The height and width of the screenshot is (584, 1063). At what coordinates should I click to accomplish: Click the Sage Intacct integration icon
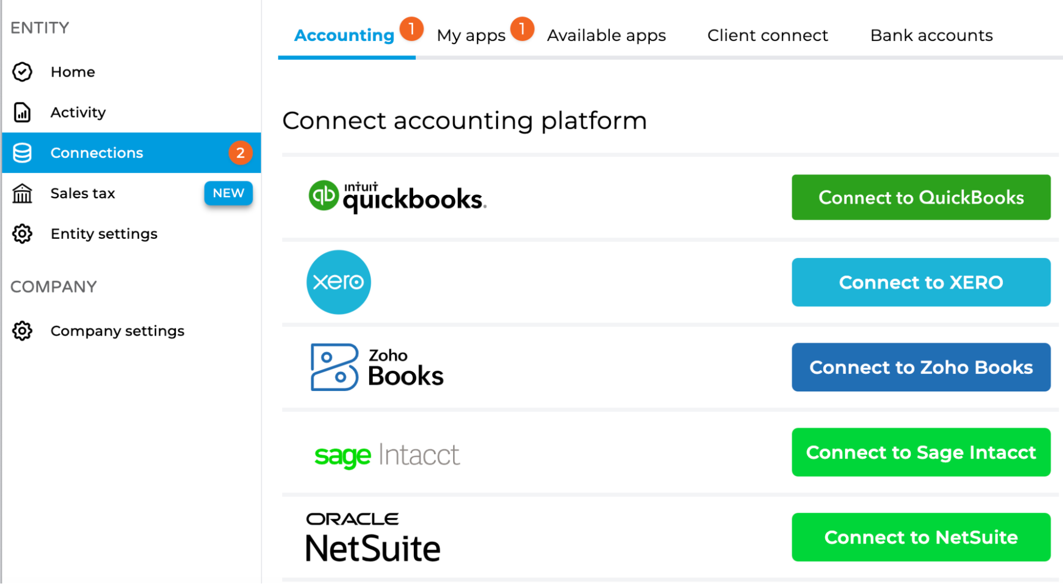tap(387, 453)
